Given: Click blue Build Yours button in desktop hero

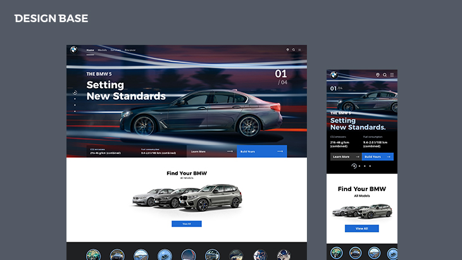Looking at the screenshot, I should tap(262, 151).
